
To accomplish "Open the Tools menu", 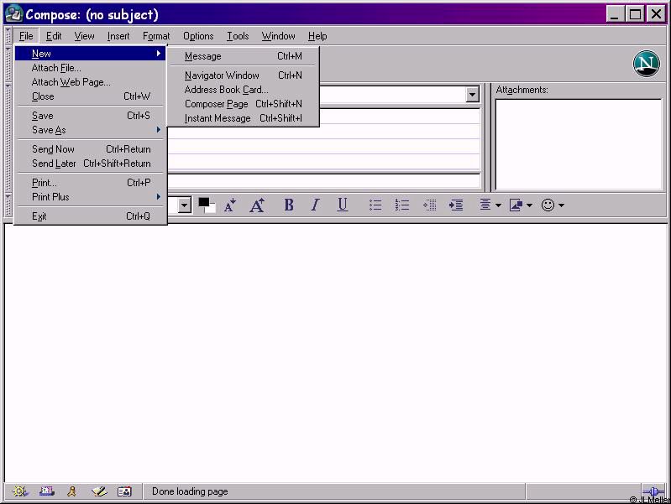I will coord(238,36).
